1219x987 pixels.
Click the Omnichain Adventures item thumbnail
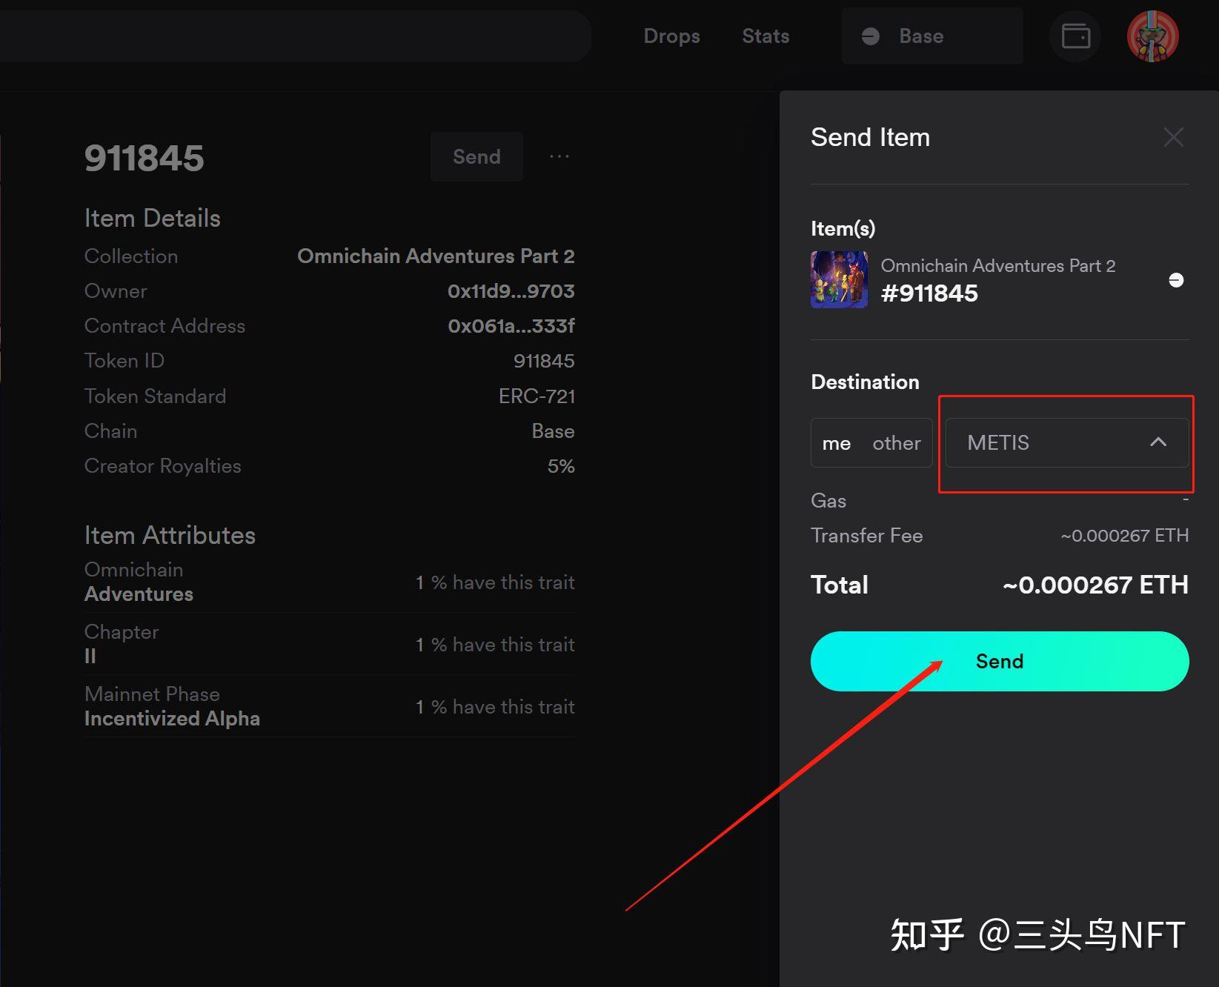coord(839,279)
